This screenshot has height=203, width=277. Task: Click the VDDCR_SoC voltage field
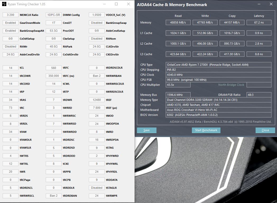click(x=97, y=15)
